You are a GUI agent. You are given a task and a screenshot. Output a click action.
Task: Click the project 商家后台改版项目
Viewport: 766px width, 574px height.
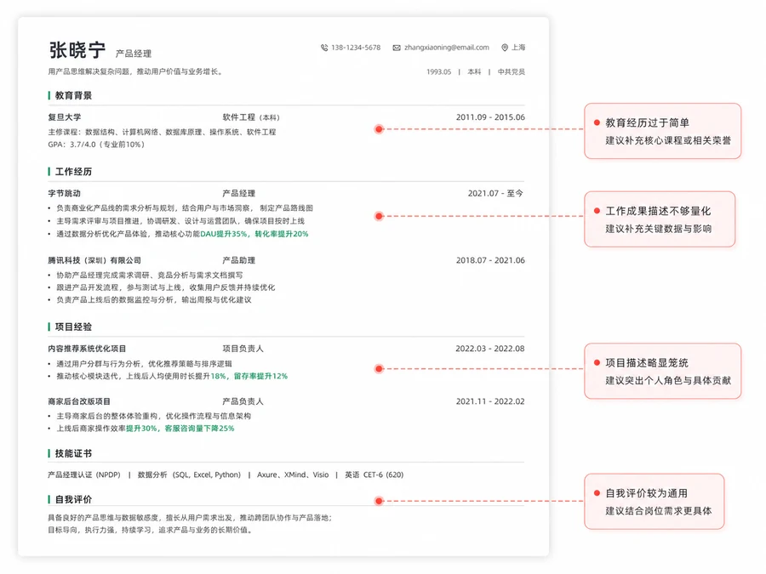tap(79, 401)
